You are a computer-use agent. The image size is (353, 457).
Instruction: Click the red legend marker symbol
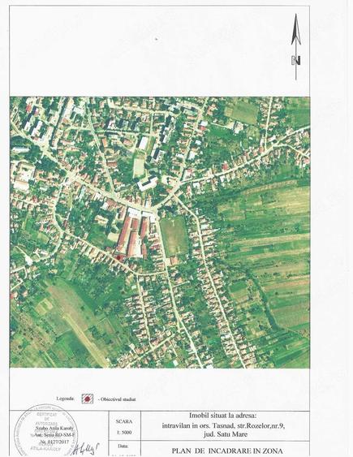[88, 399]
